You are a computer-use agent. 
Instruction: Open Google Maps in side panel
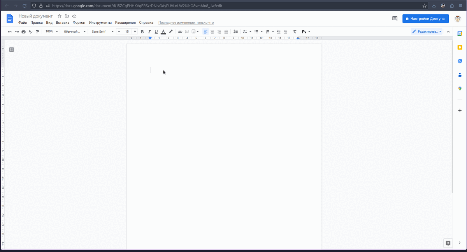(460, 89)
